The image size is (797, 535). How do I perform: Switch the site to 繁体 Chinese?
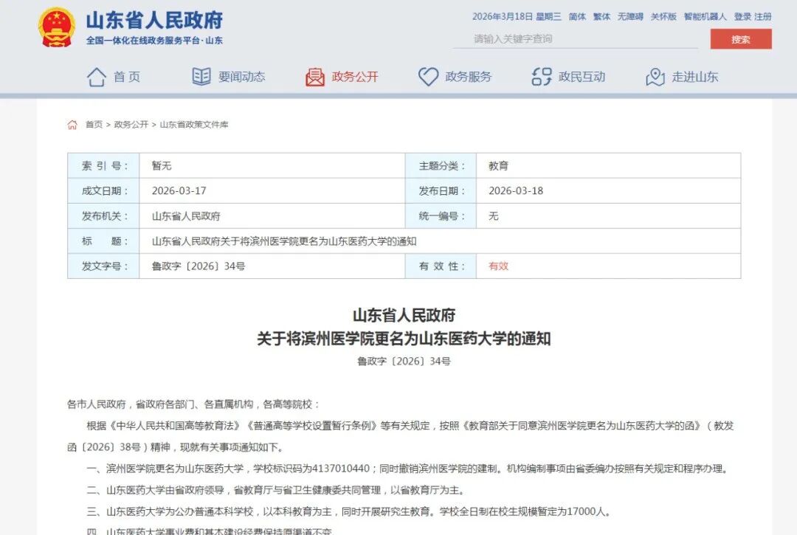pos(601,16)
